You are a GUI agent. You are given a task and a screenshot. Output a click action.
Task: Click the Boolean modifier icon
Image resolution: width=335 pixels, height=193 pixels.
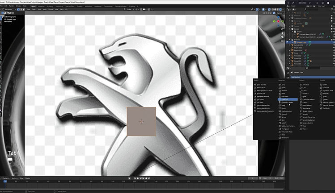point(280,90)
